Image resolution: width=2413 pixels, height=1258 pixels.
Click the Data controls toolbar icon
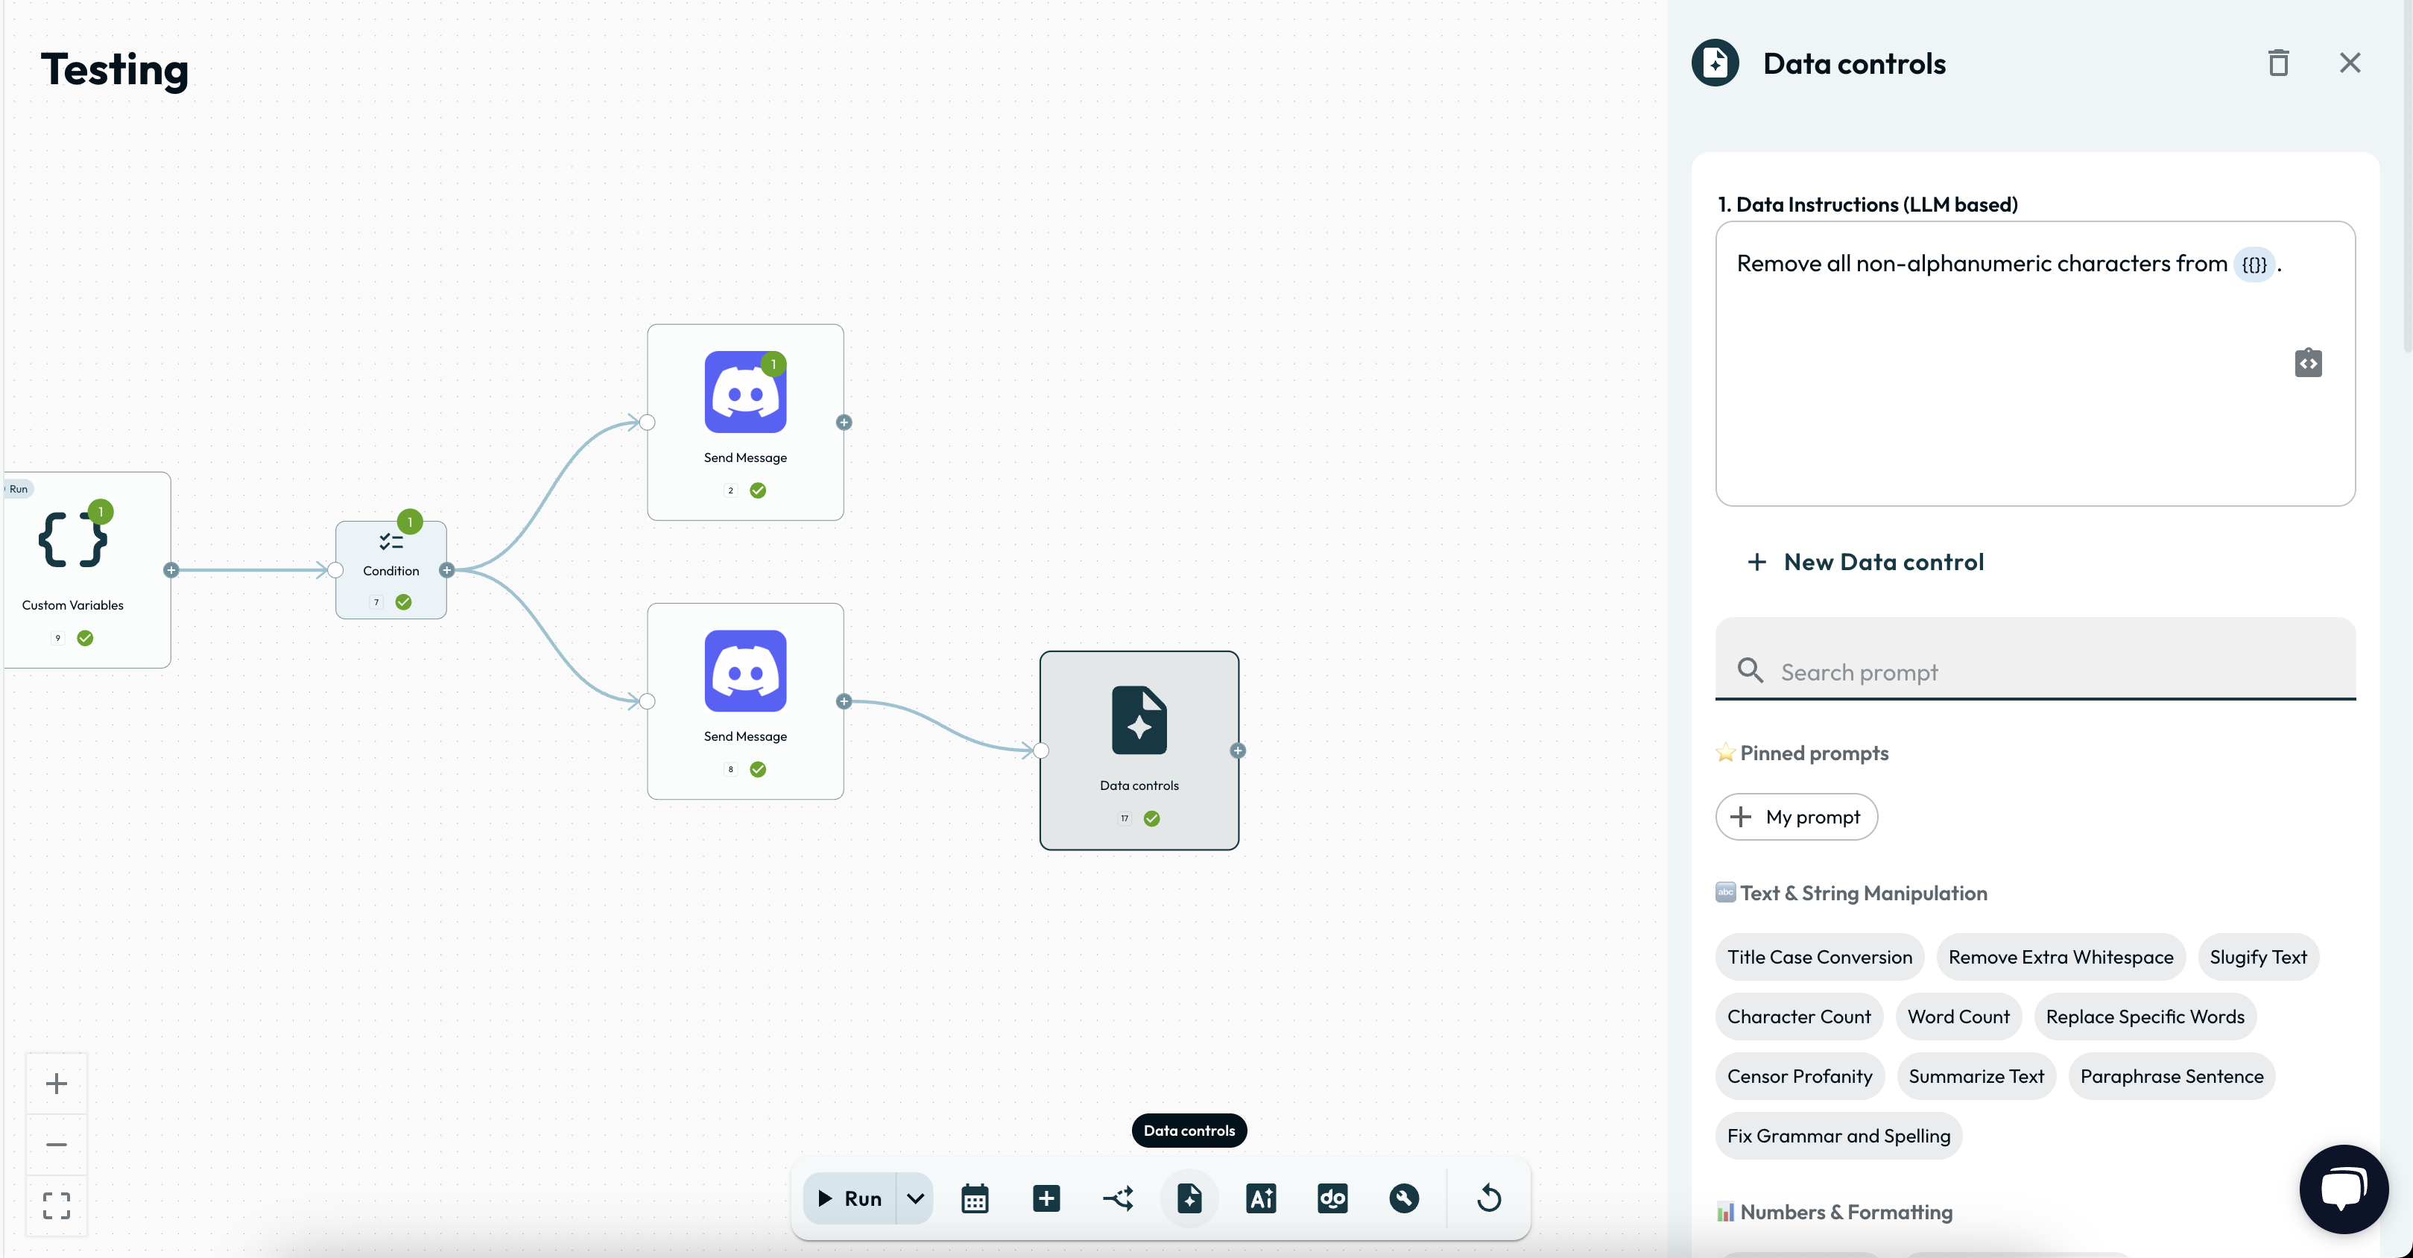click(x=1189, y=1198)
